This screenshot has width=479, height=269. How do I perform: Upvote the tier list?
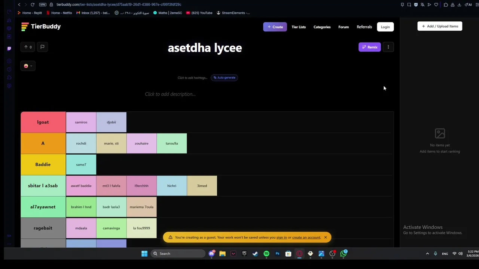tap(28, 47)
